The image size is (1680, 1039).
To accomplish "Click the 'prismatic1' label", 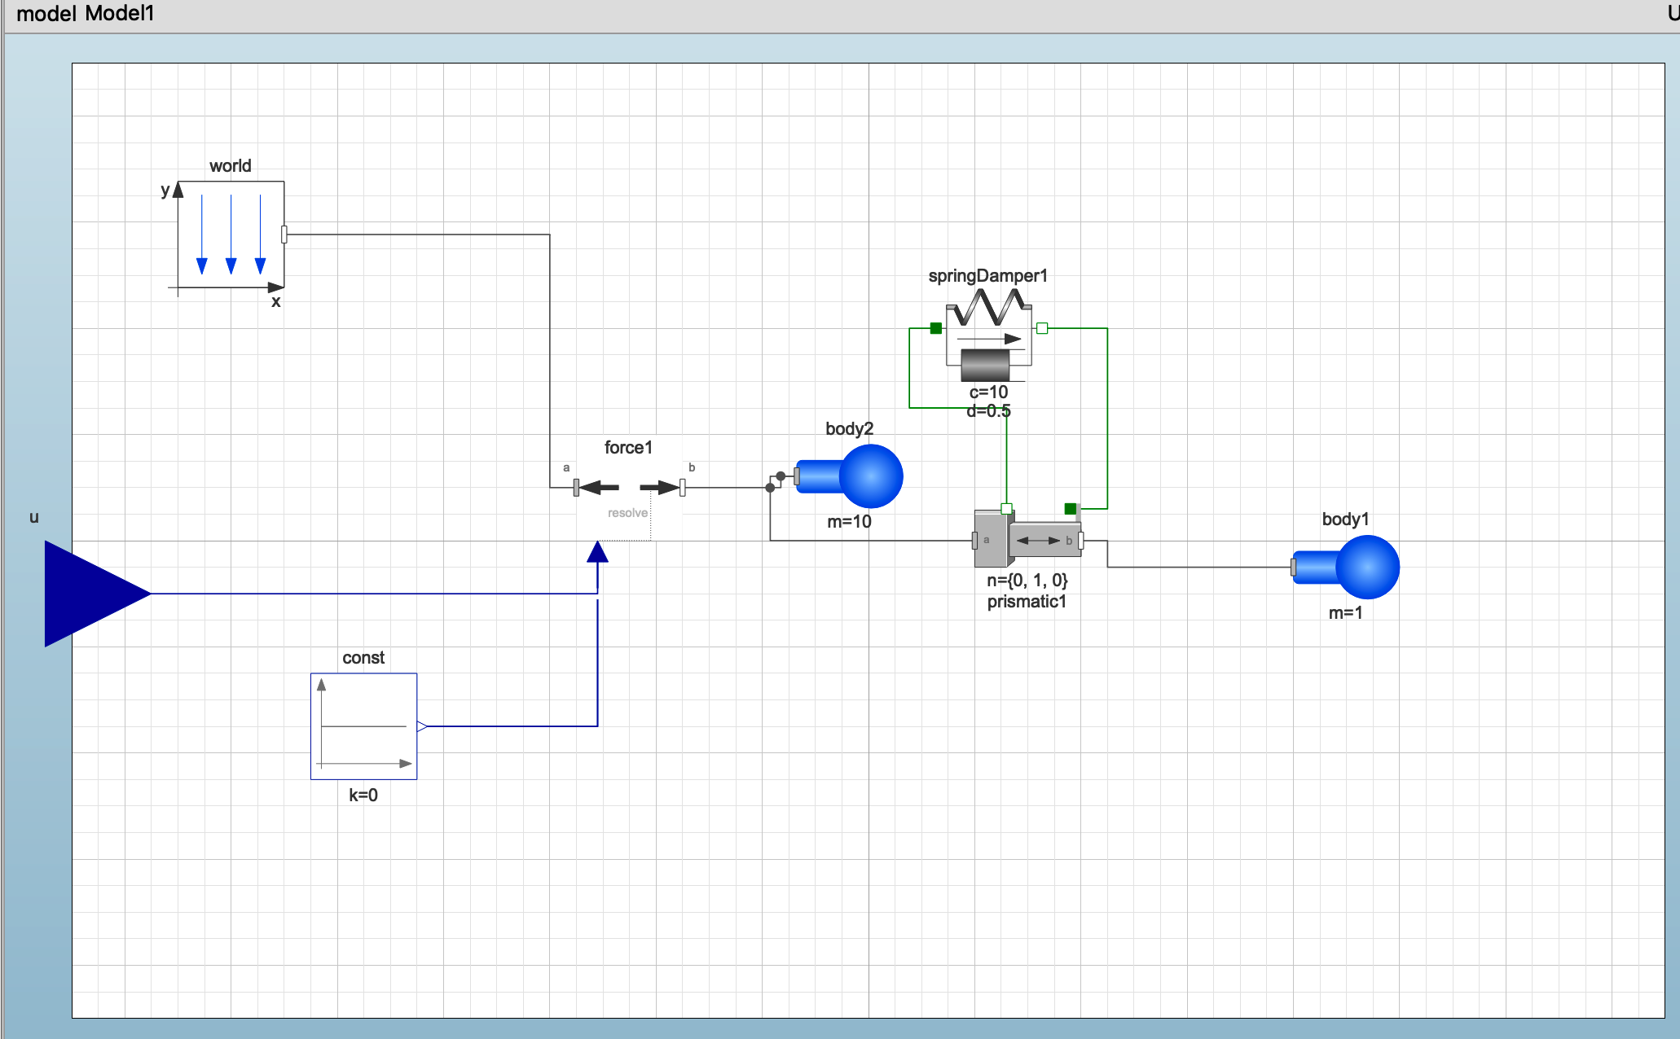I will click(1027, 602).
